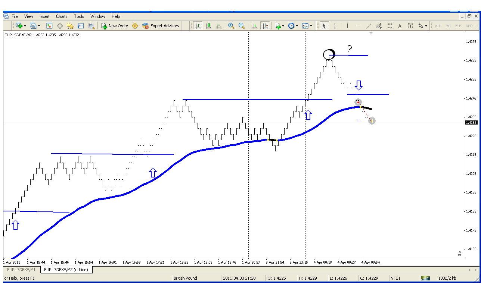
Task: Open the Market Watch window icon
Action: [49, 26]
